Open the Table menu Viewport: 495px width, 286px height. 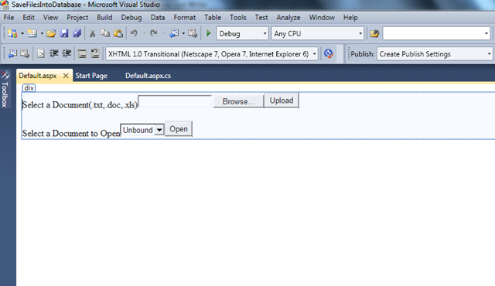pos(213,17)
